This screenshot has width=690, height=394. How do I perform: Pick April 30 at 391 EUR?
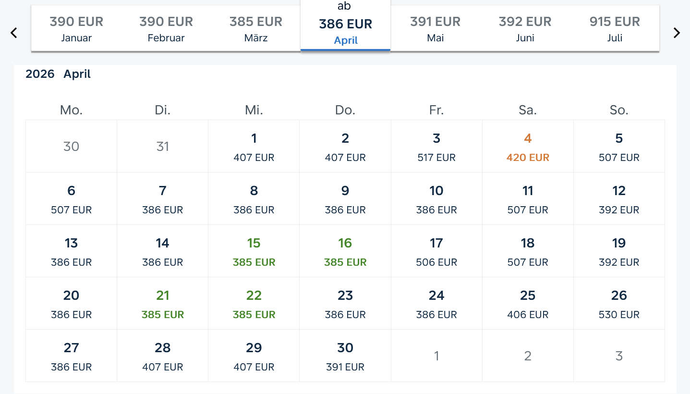345,356
